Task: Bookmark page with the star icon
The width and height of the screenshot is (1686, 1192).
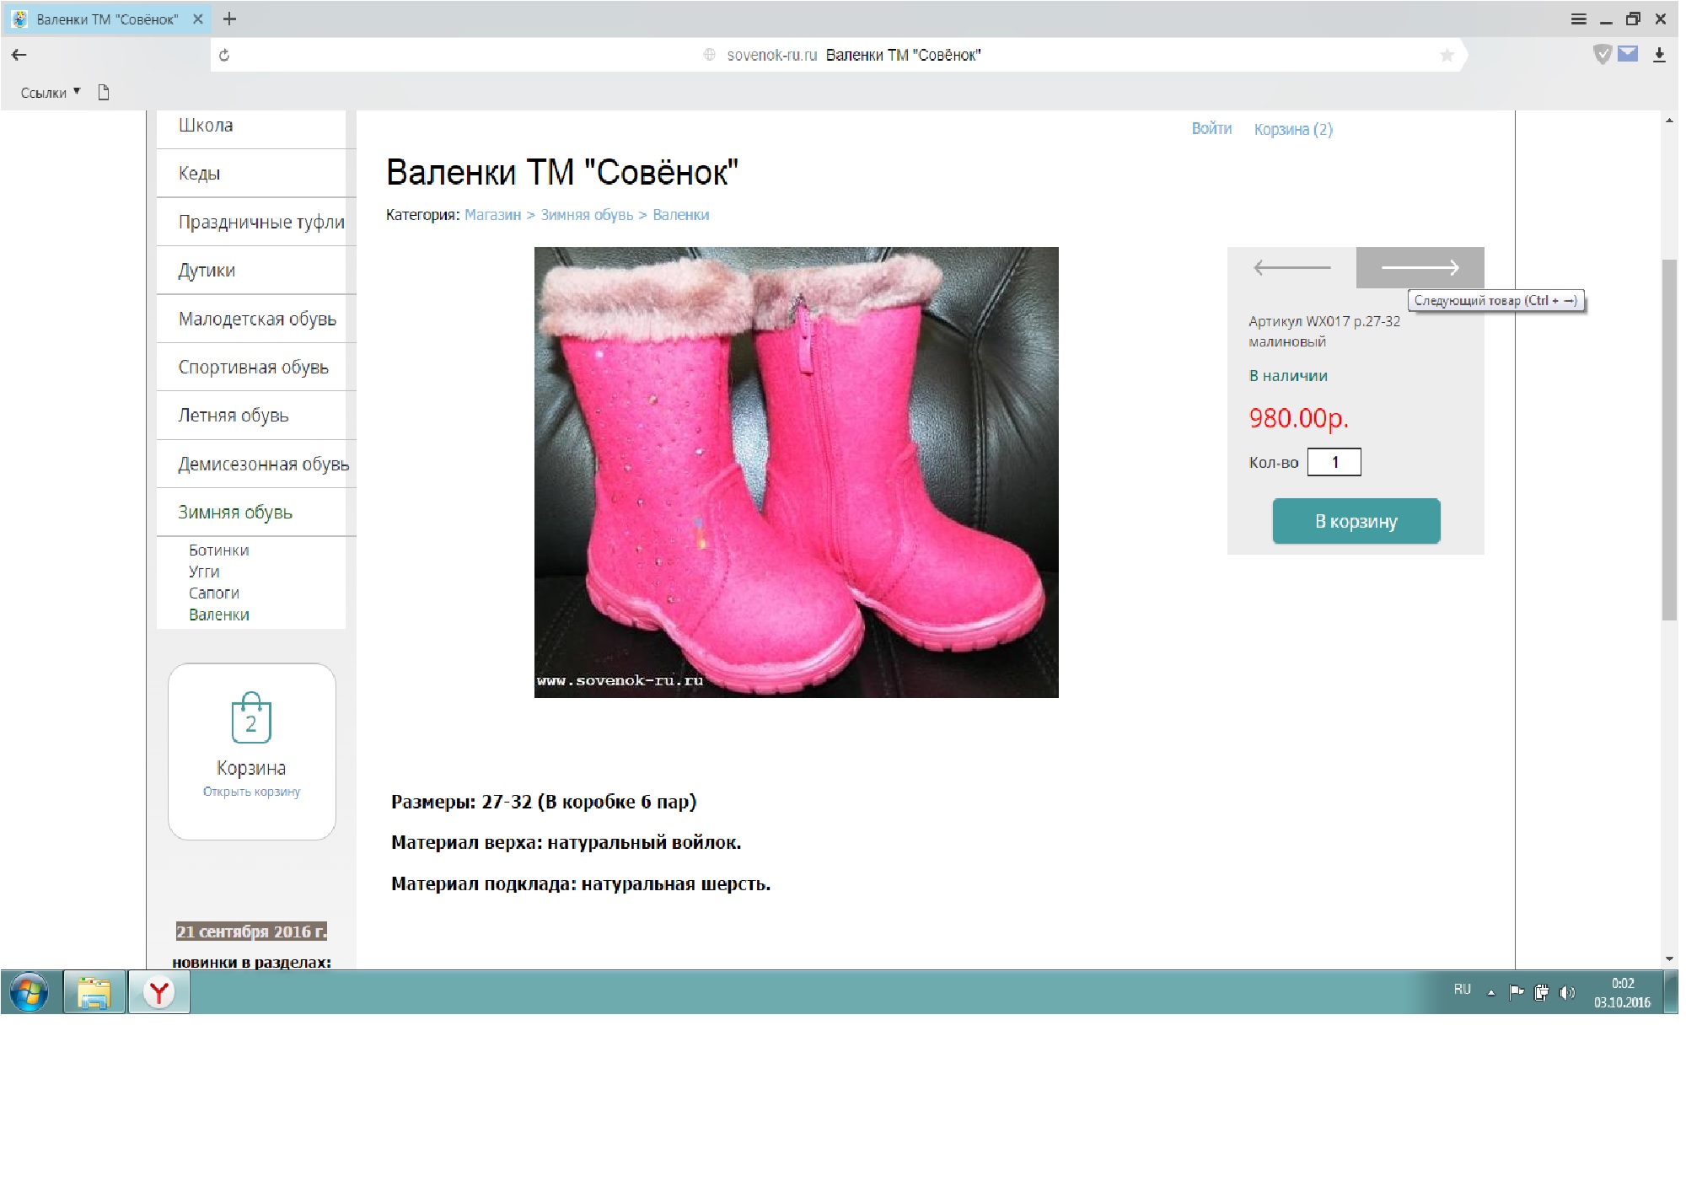Action: (x=1447, y=55)
